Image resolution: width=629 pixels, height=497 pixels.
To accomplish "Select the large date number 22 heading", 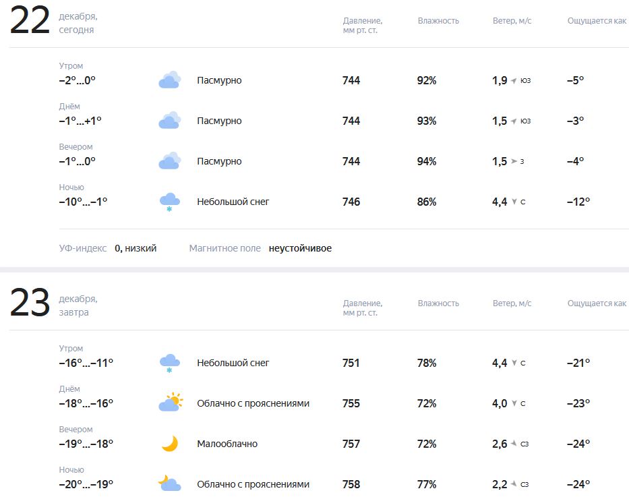I will point(30,21).
